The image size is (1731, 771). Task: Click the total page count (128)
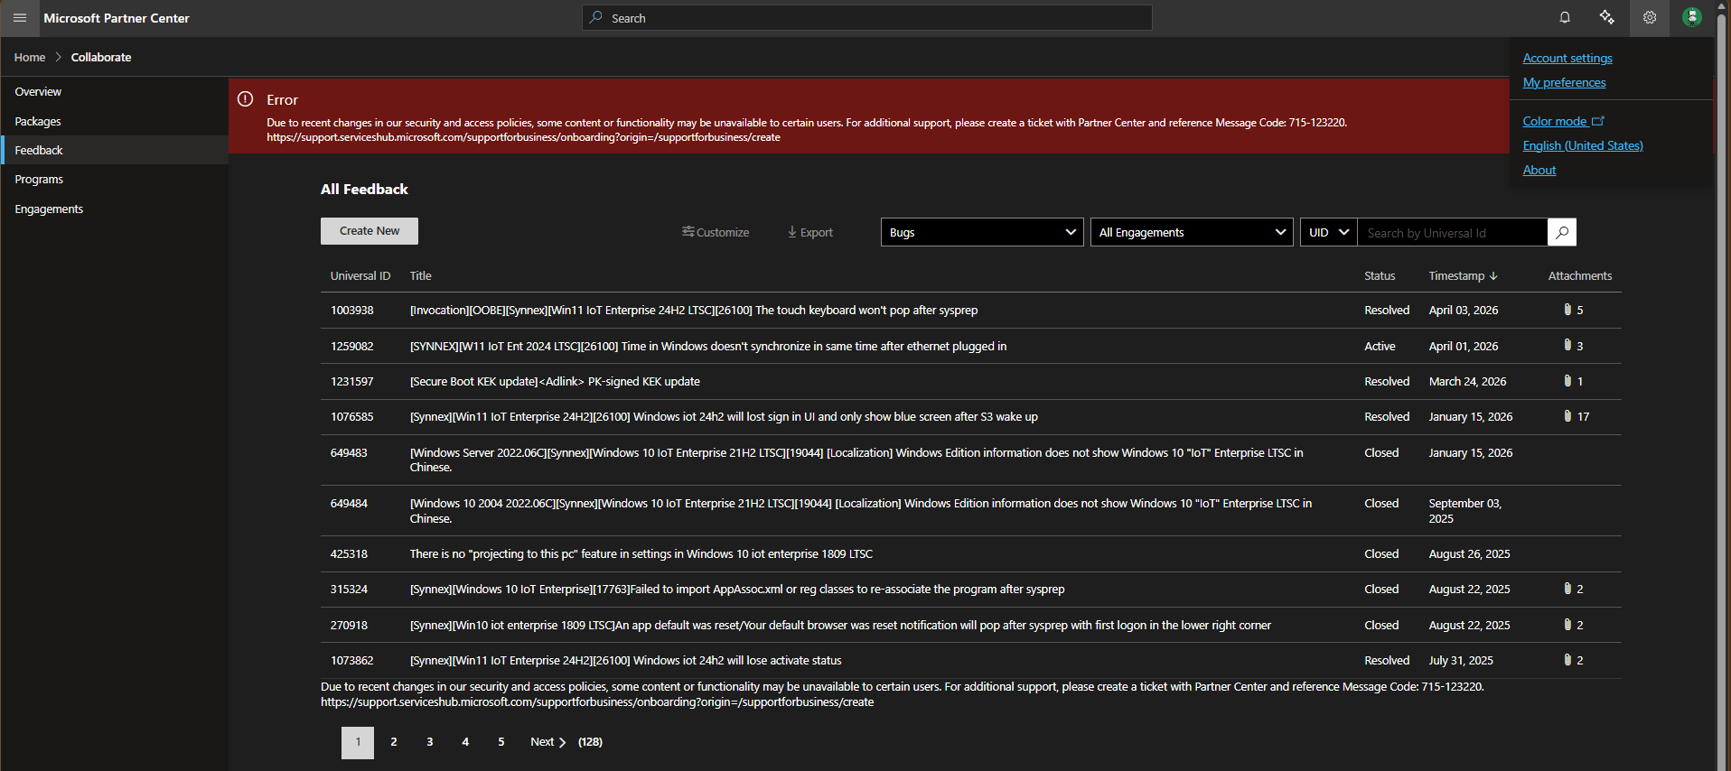(590, 742)
